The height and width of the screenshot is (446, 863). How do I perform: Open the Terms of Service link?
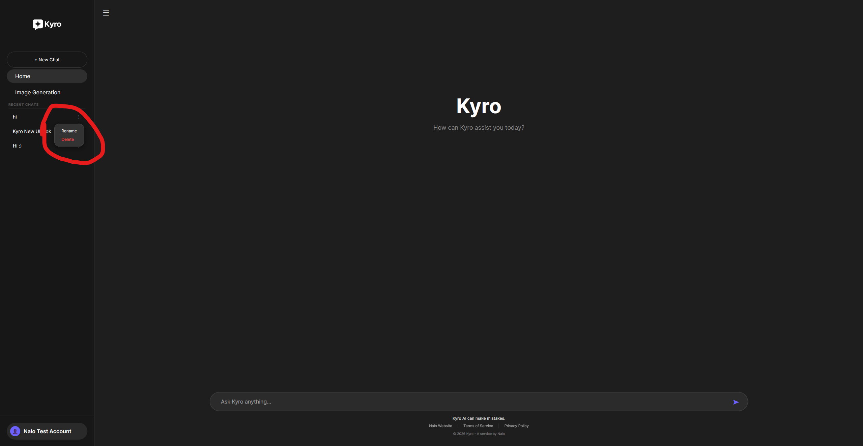(x=478, y=426)
